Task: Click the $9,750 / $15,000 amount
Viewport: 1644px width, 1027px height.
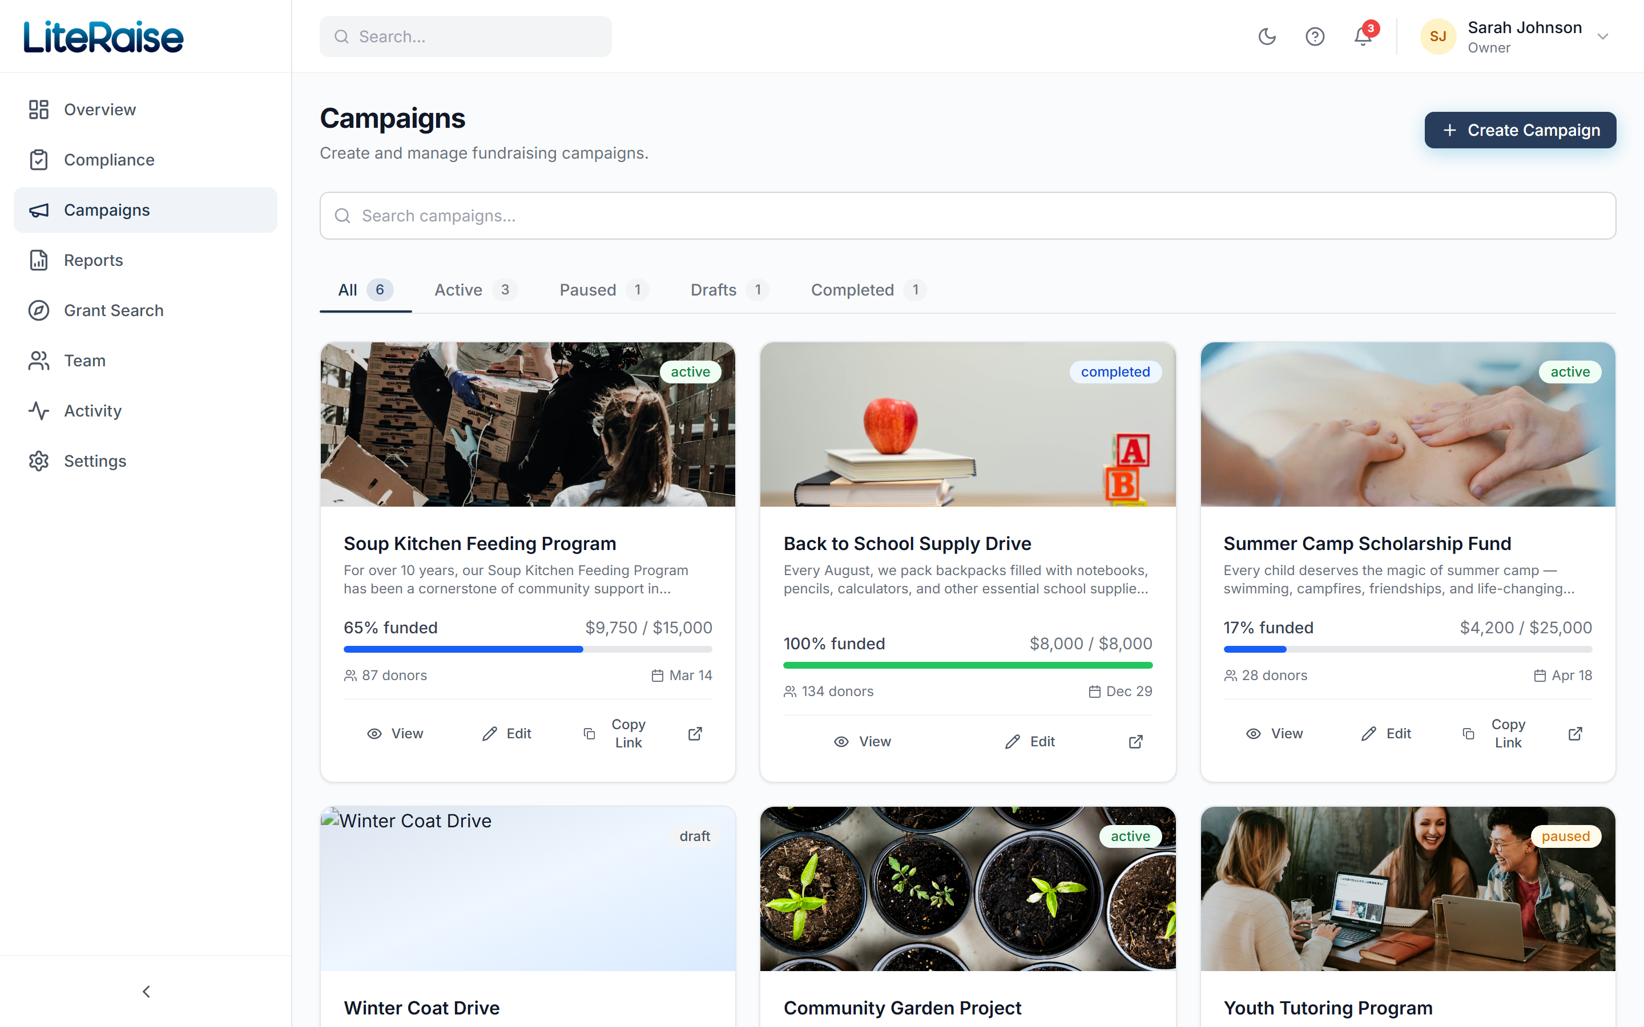Action: (649, 628)
